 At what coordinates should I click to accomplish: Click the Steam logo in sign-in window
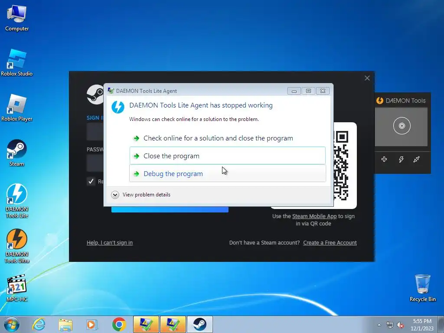(x=95, y=95)
